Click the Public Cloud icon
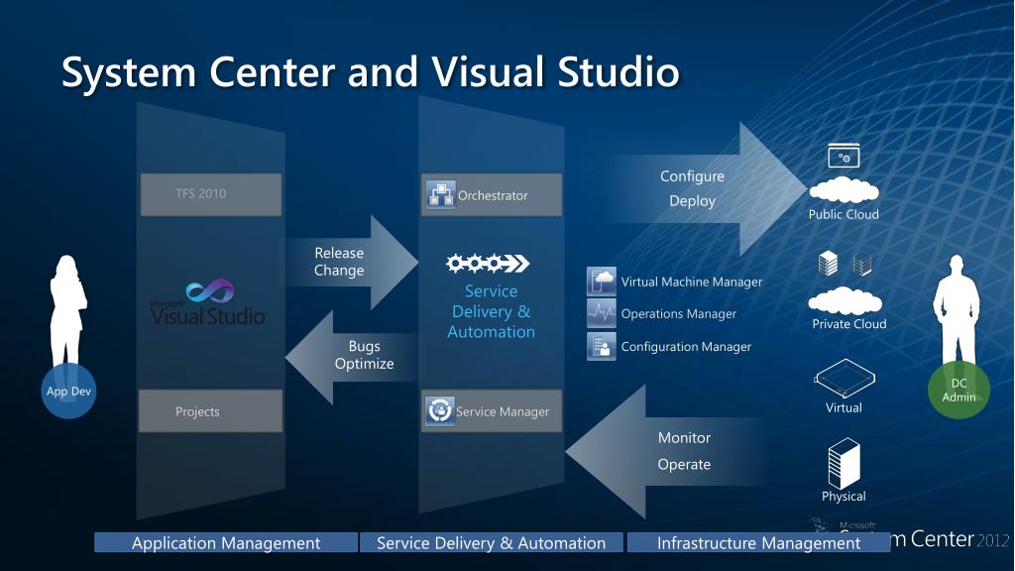The width and height of the screenshot is (1015, 571). pyautogui.click(x=845, y=189)
